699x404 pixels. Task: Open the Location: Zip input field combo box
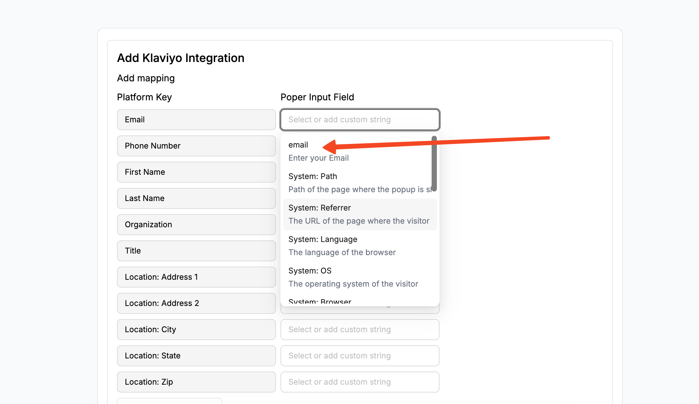(x=360, y=382)
